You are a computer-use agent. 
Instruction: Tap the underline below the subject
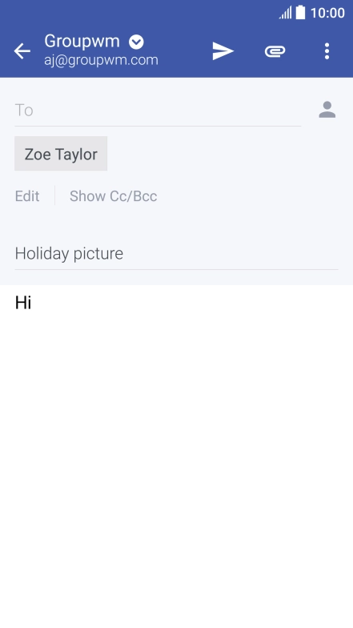pyautogui.click(x=176, y=269)
